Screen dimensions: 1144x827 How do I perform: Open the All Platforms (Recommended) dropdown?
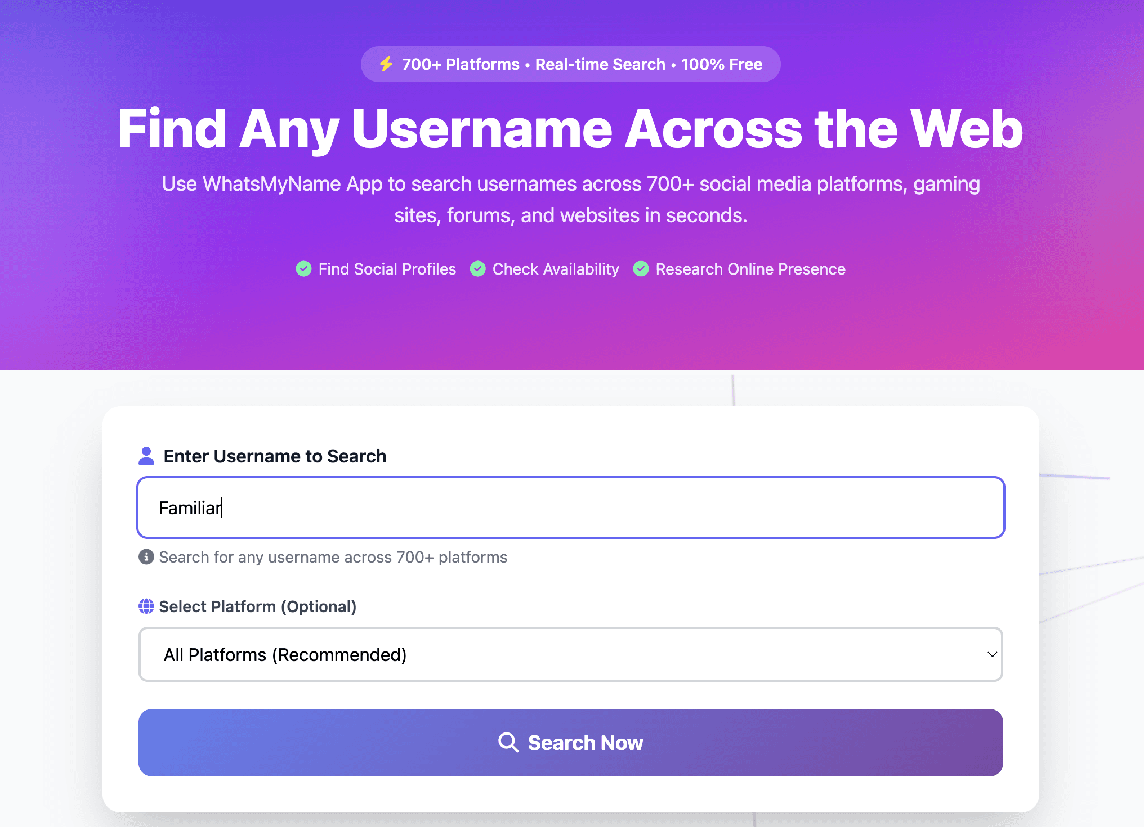click(571, 654)
